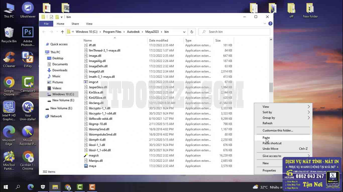Launch Camtasia 9 from the desktop

(x=28, y=82)
